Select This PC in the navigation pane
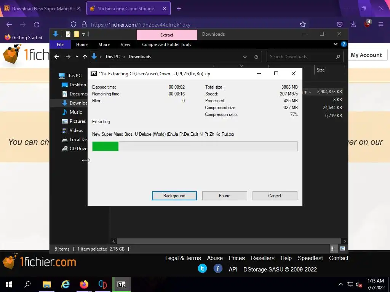This screenshot has height=292, width=390. click(x=70, y=76)
